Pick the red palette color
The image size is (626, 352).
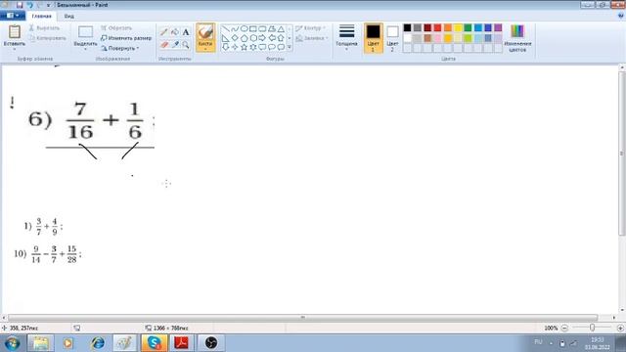(437, 27)
